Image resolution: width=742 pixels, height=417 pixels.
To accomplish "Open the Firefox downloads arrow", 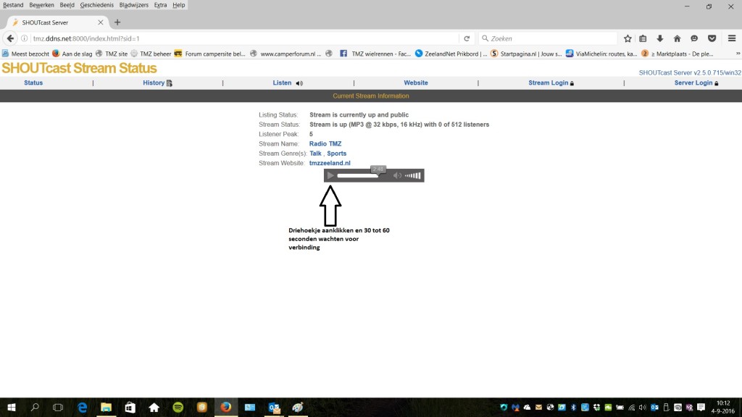I will pyautogui.click(x=660, y=38).
